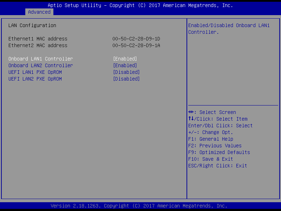
Task: Click the F9: Optimized Defaults hint
Action: point(219,152)
